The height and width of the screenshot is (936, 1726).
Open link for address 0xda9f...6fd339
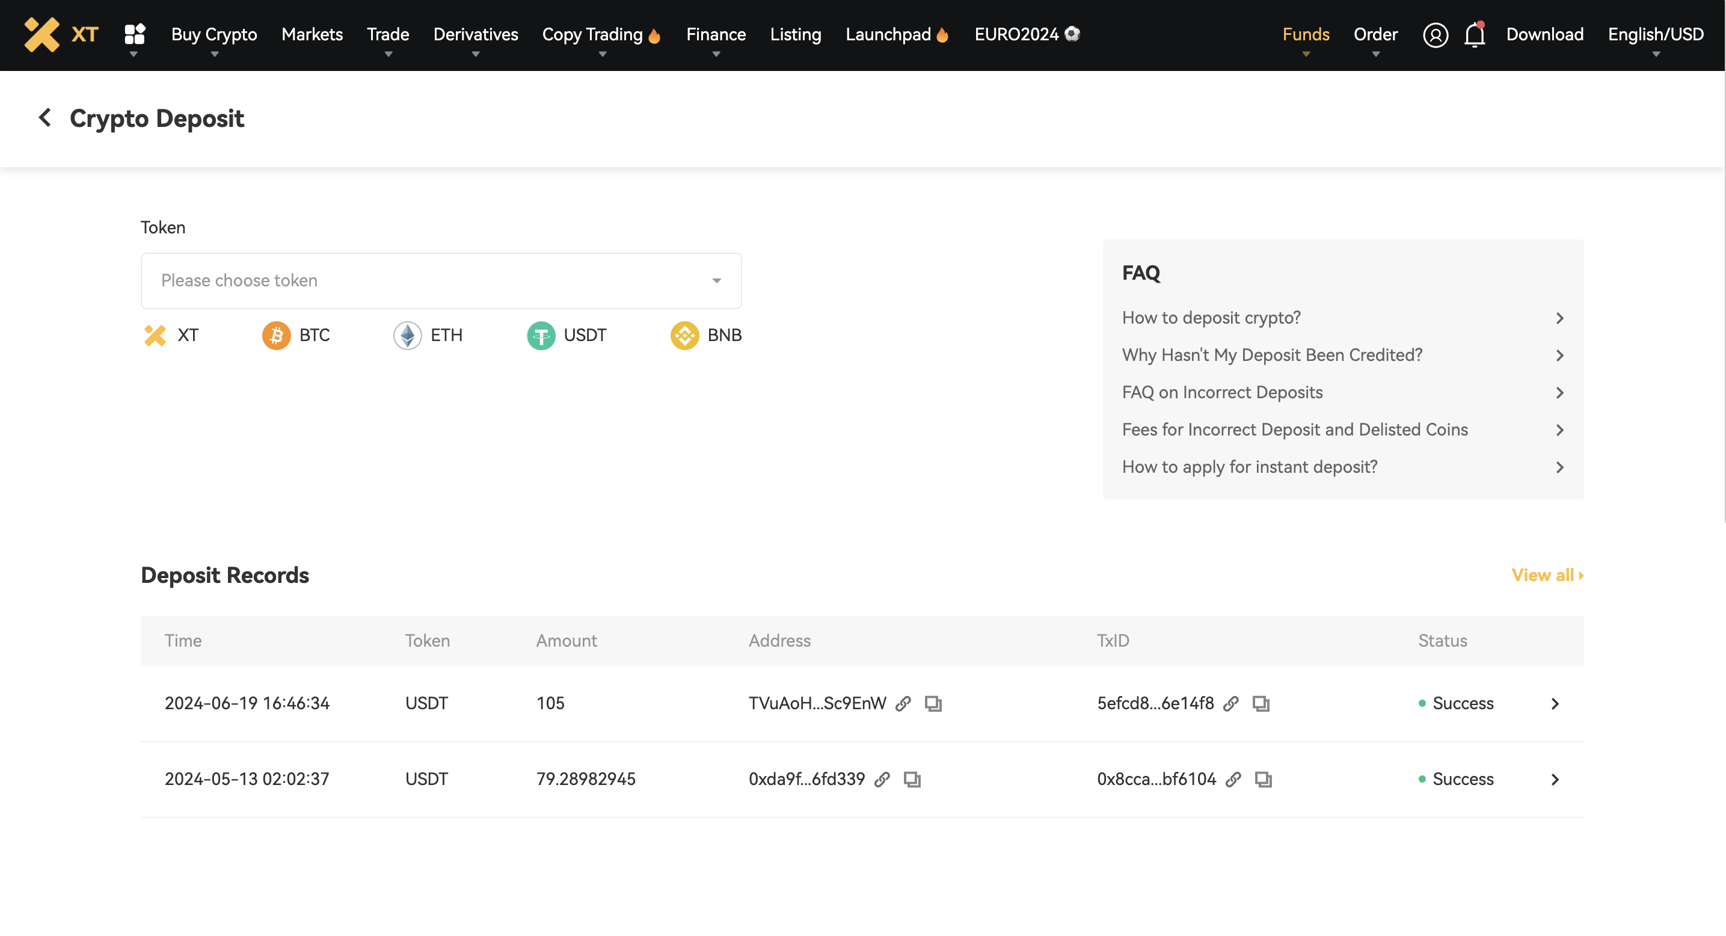tap(882, 779)
